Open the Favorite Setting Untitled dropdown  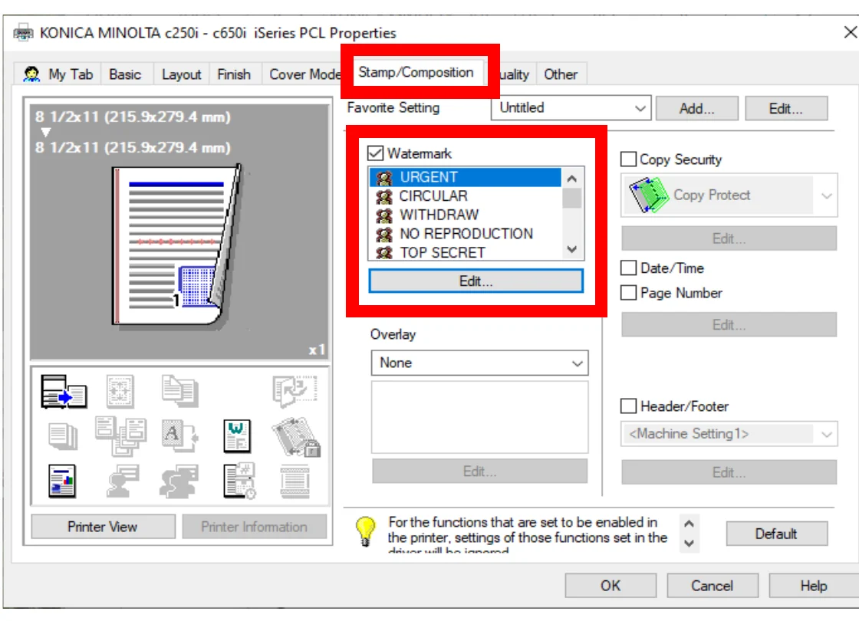[x=571, y=108]
